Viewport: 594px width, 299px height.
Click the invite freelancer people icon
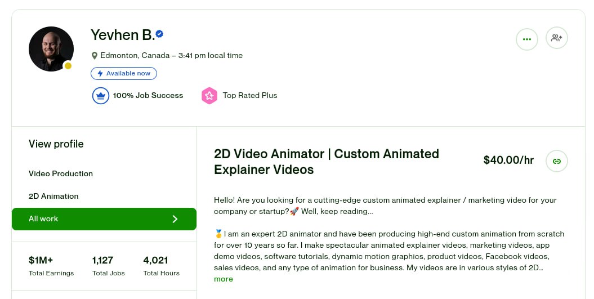tap(557, 38)
